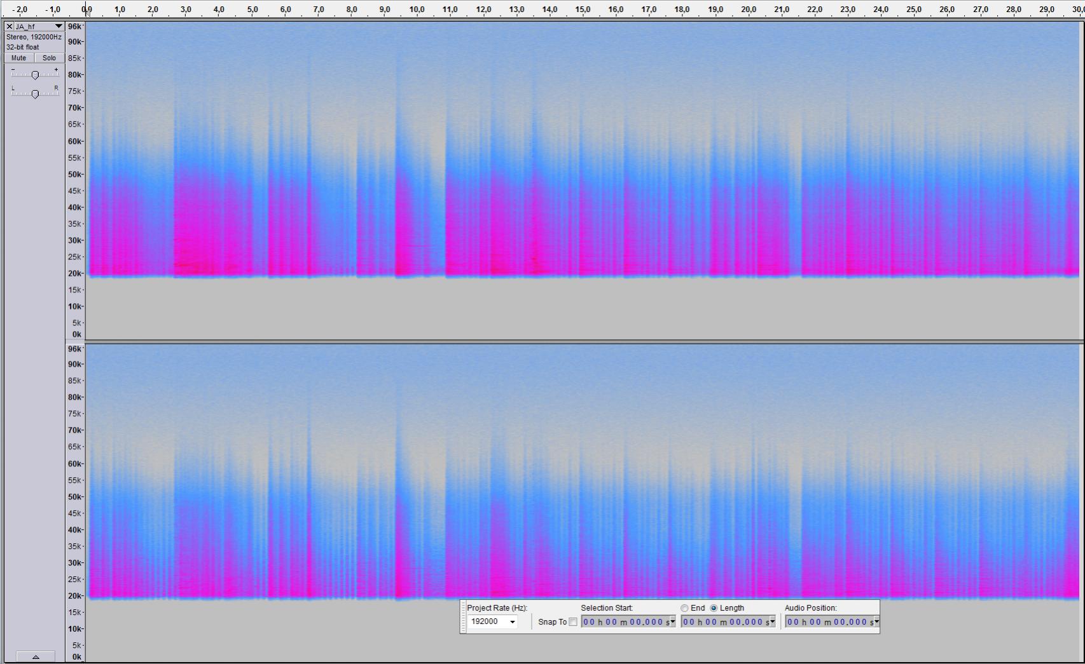Open the Project Rate 192000 dropdown

point(512,621)
